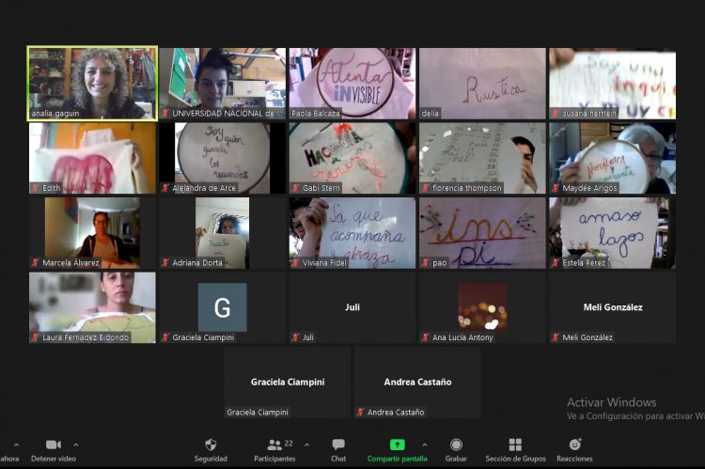705x469 pixels.
Task: Expand the video options arrow
Action: point(76,445)
